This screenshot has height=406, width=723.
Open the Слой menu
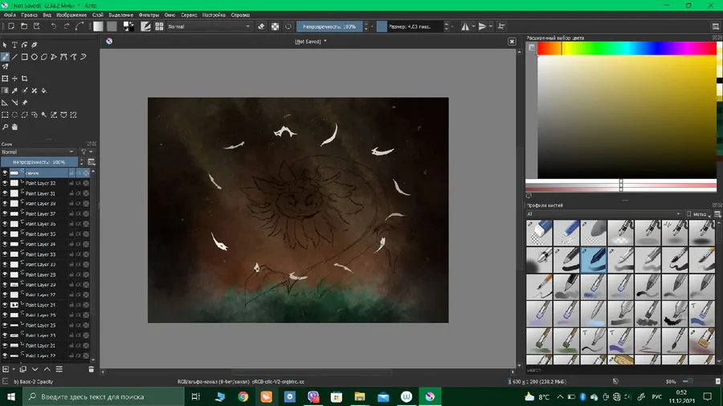tap(98, 15)
